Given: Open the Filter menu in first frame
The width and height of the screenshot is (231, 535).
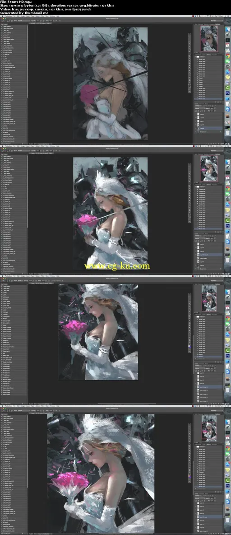Looking at the screenshot, I should click(x=42, y=16).
